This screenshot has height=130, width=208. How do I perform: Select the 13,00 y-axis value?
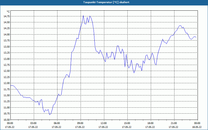[6, 59]
